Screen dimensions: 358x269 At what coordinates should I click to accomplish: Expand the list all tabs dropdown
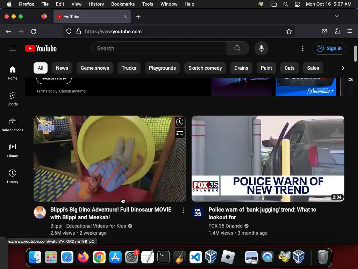tap(337, 16)
